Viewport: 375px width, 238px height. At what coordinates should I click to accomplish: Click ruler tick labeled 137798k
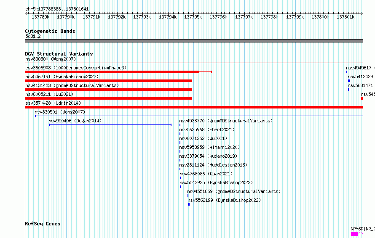(269, 17)
